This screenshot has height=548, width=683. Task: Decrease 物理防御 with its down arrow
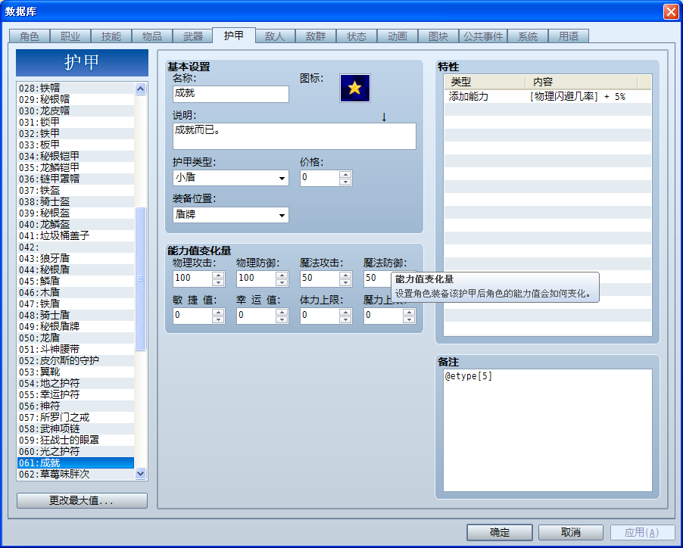pos(282,282)
